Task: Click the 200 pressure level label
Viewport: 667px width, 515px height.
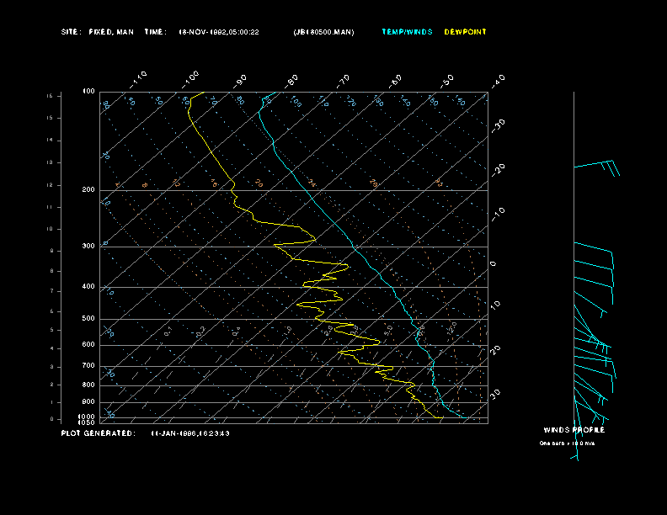Action: (88, 190)
